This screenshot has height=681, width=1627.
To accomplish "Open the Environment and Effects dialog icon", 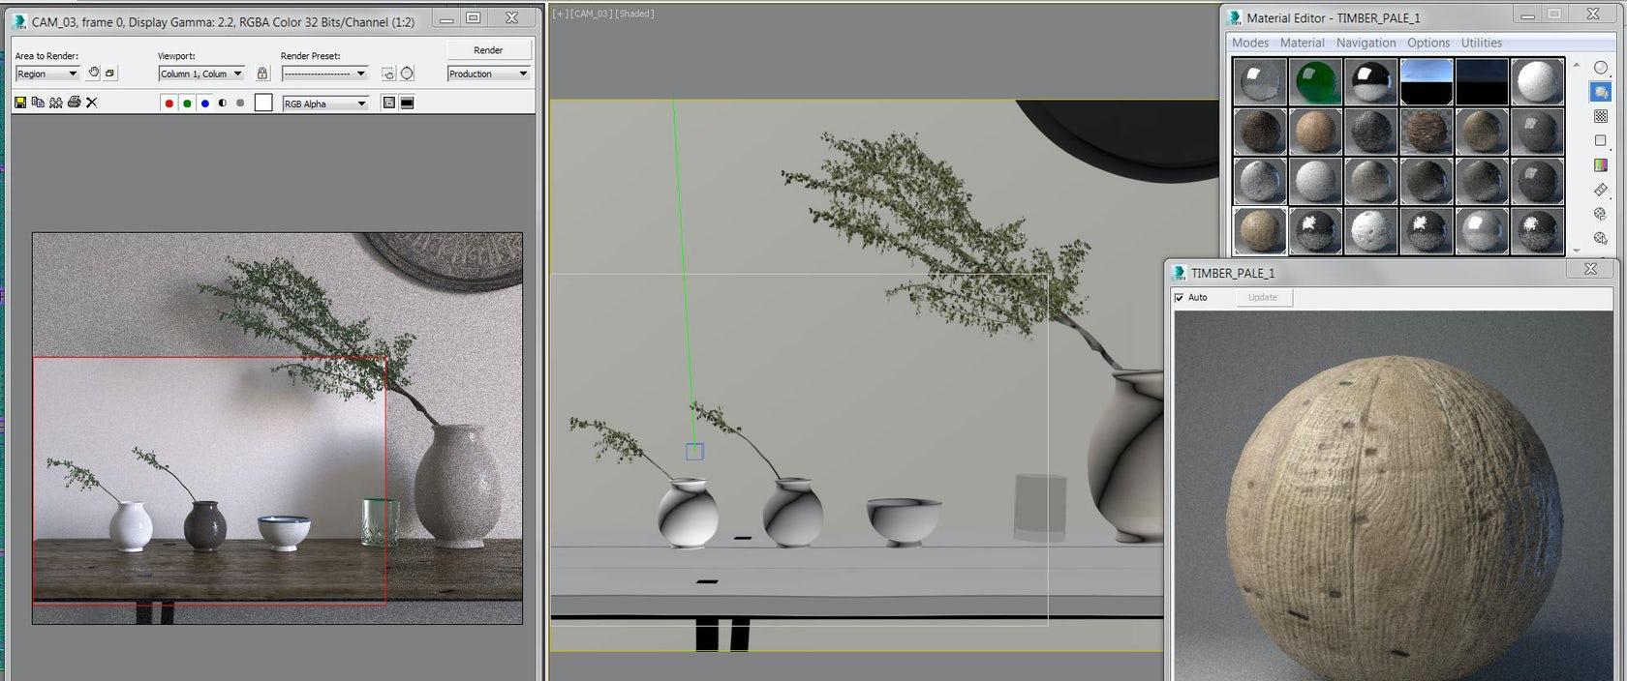I will click(x=407, y=74).
